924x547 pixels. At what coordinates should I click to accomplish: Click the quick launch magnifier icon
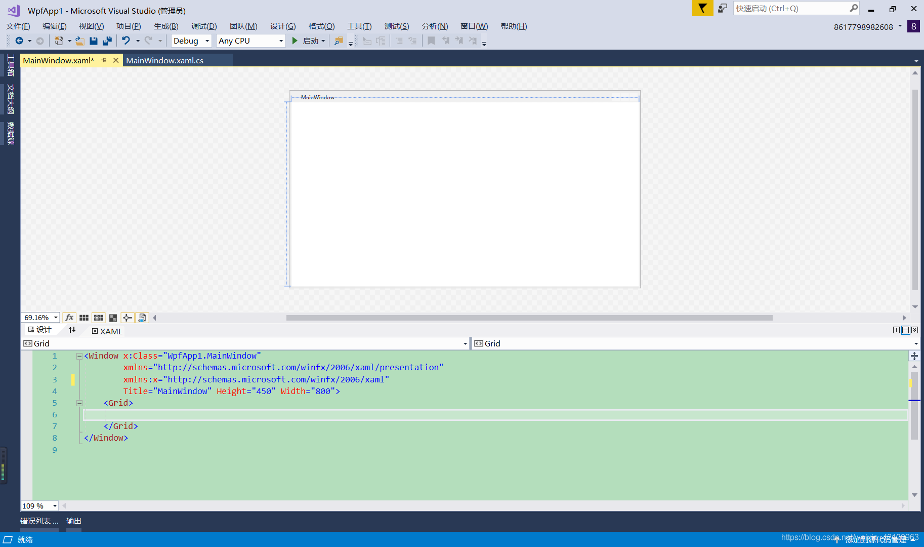pyautogui.click(x=854, y=8)
